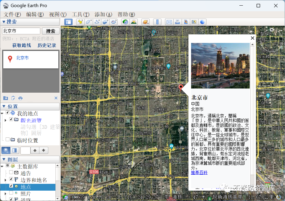Print the current view from toolbar
This screenshot has height=201, width=285.
tap(177, 22)
